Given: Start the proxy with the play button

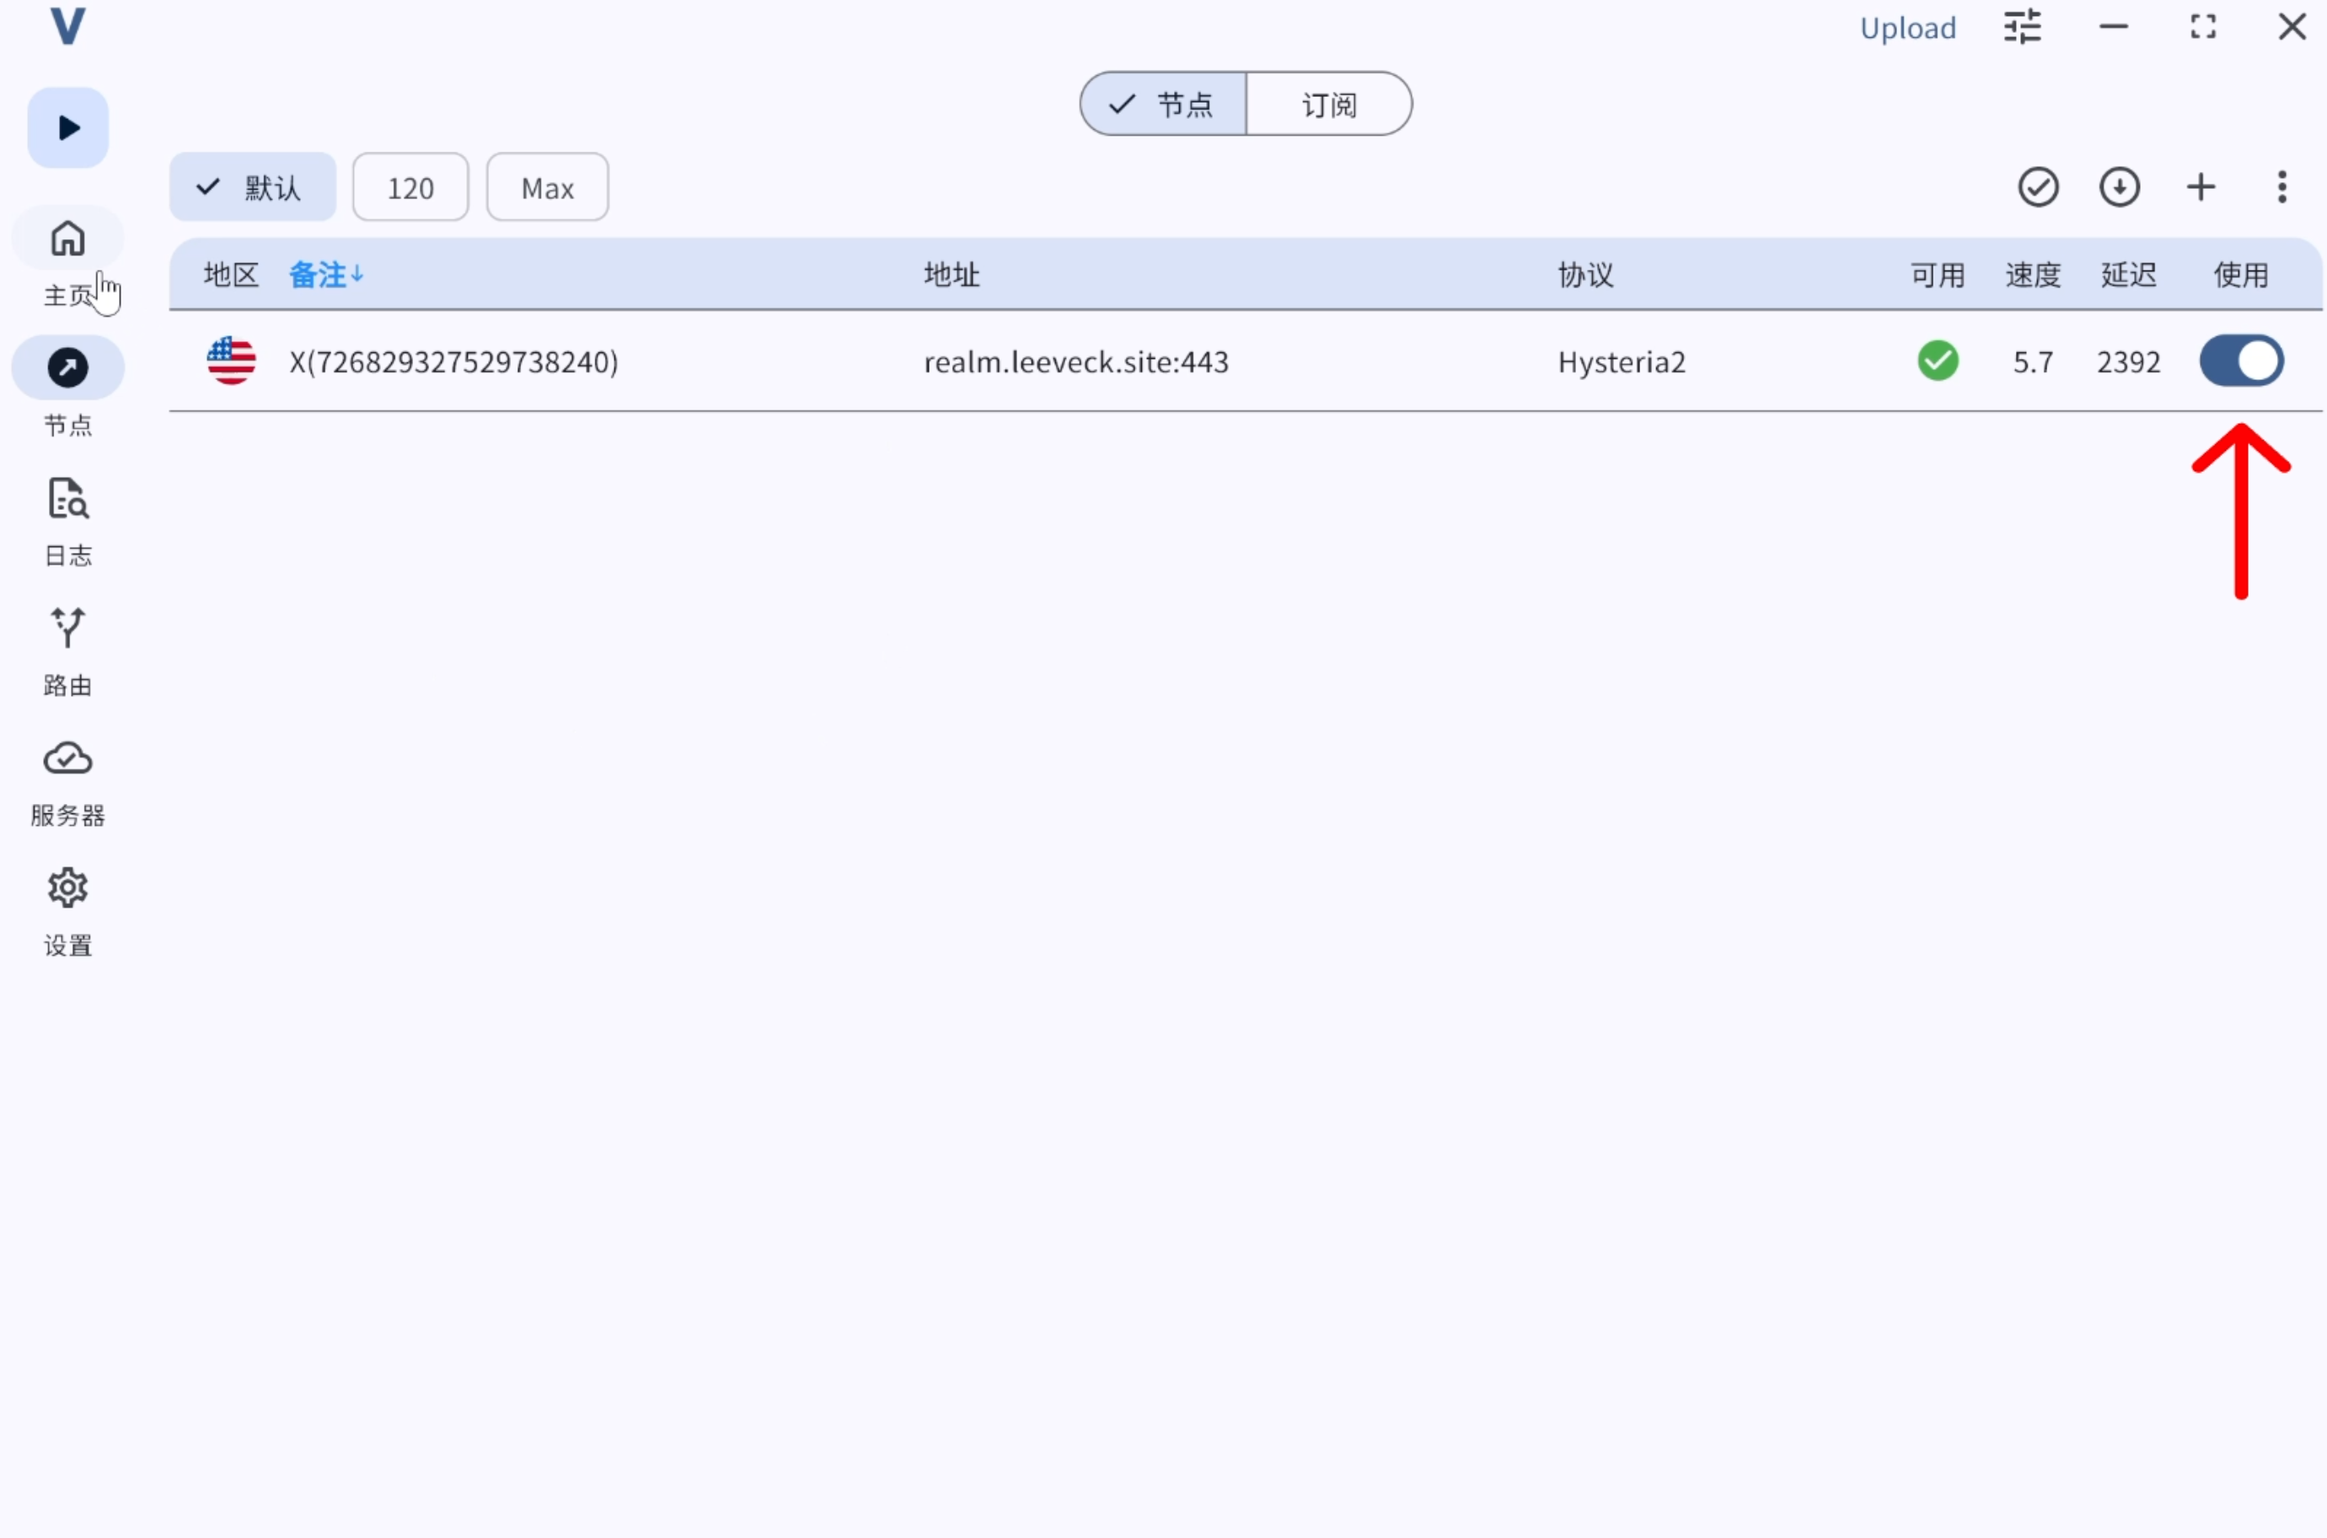Looking at the screenshot, I should pos(67,127).
